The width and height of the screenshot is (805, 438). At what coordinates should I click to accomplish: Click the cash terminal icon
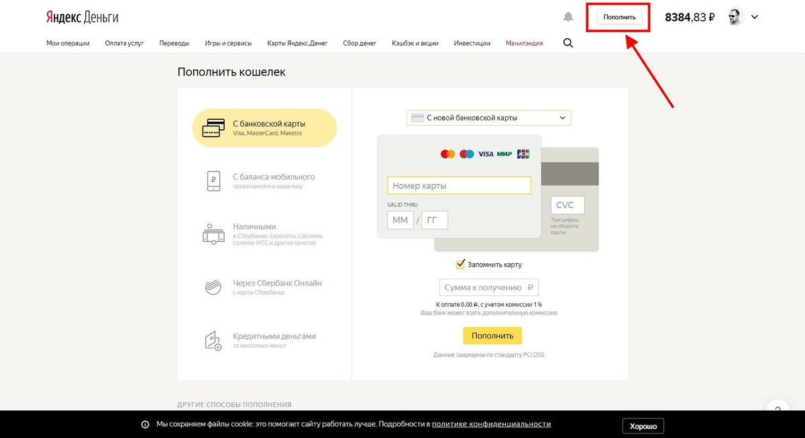pyautogui.click(x=213, y=234)
